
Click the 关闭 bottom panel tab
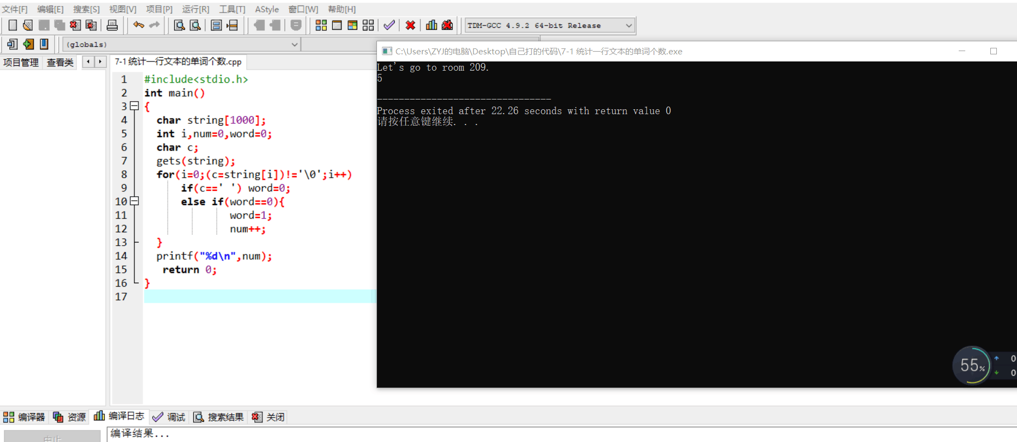[x=268, y=417]
